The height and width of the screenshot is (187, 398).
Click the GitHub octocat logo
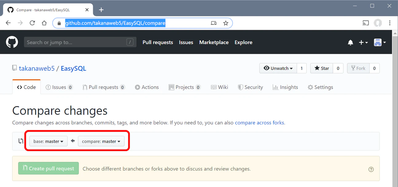point(12,42)
